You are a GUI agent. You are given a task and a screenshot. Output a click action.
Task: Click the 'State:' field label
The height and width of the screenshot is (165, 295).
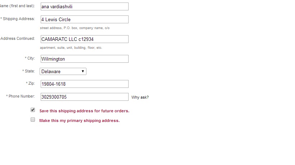29,71
